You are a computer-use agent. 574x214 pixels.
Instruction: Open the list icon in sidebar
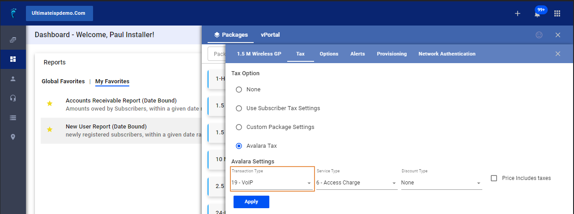pos(13,118)
